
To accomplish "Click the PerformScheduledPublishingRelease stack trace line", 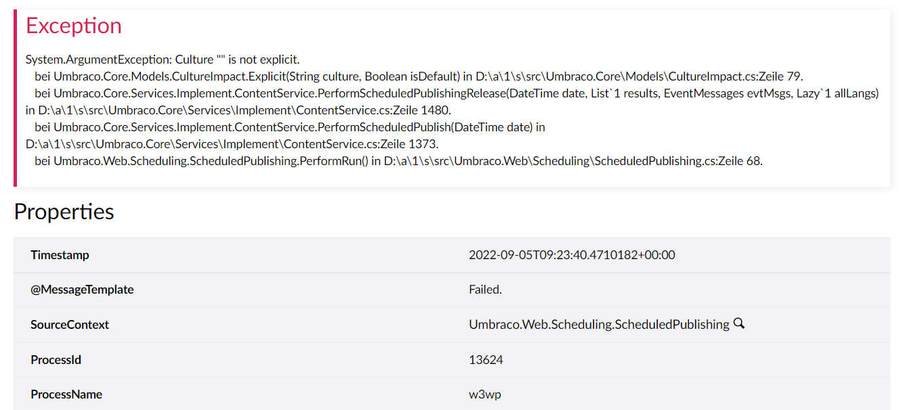I will pos(457,93).
